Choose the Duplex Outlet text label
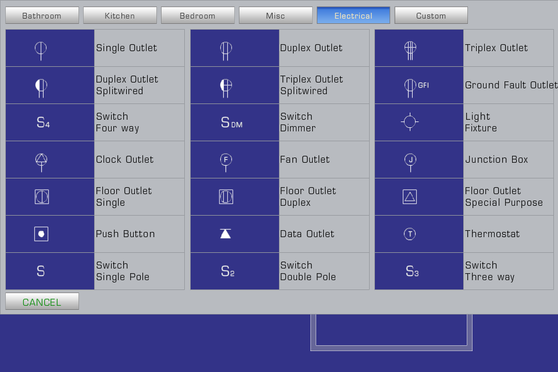 click(311, 48)
